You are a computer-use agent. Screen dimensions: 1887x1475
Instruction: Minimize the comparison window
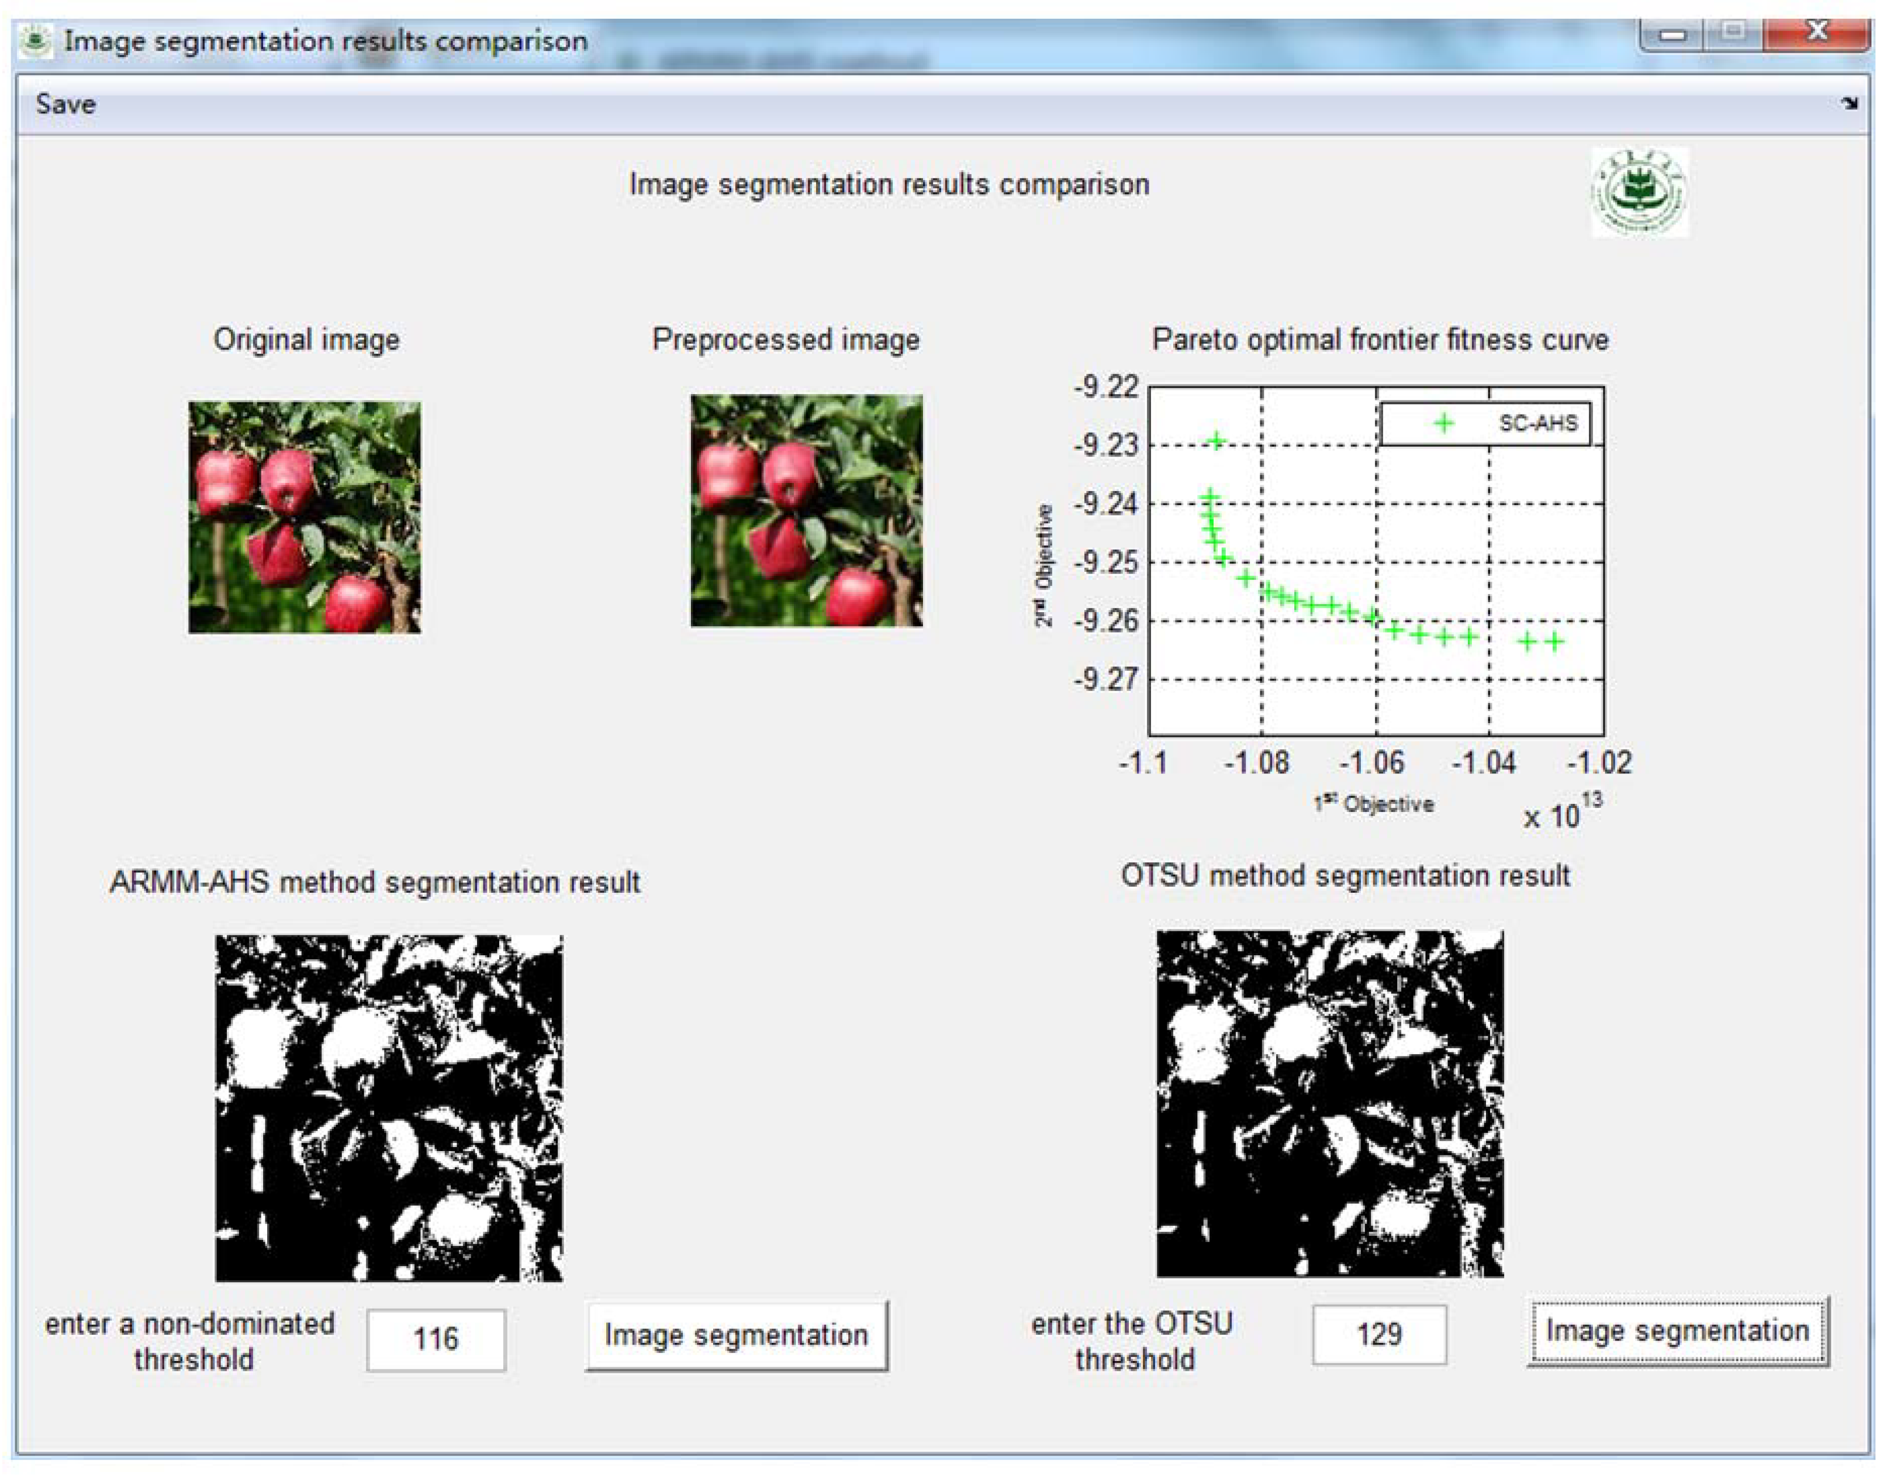(x=1672, y=34)
